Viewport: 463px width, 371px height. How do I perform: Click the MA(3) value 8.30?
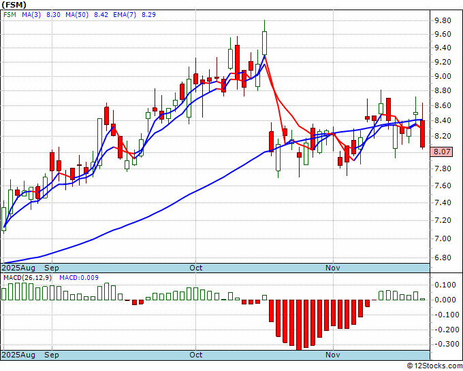pyautogui.click(x=53, y=15)
